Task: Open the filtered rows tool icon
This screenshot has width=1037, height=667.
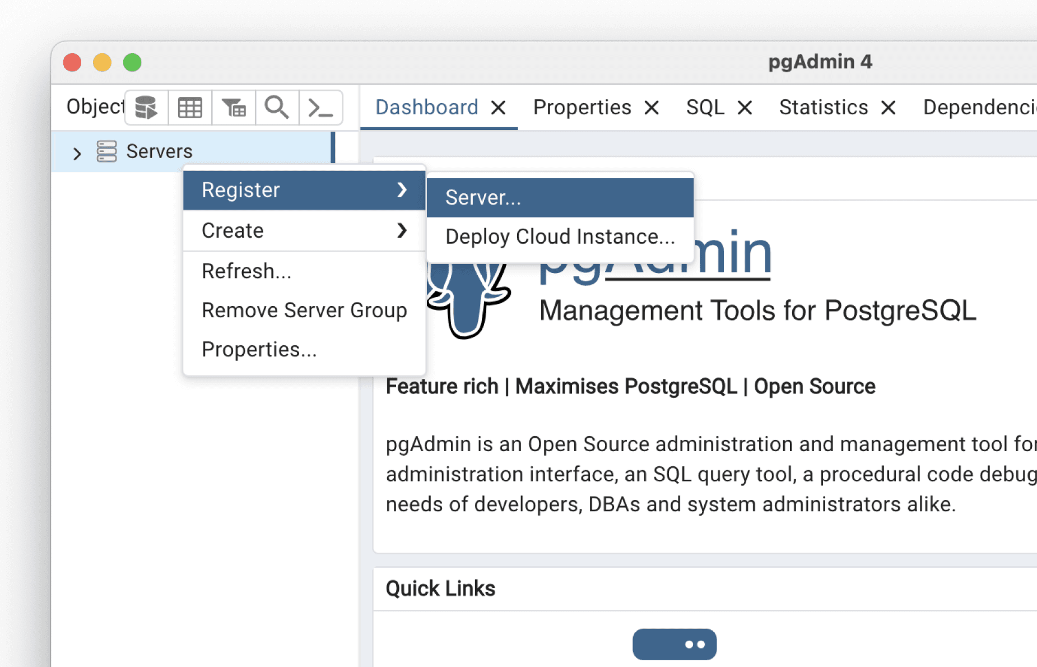Action: [x=234, y=107]
